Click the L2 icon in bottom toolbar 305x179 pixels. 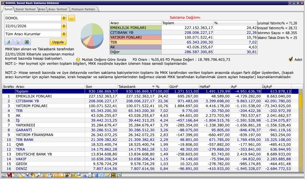[102, 175]
